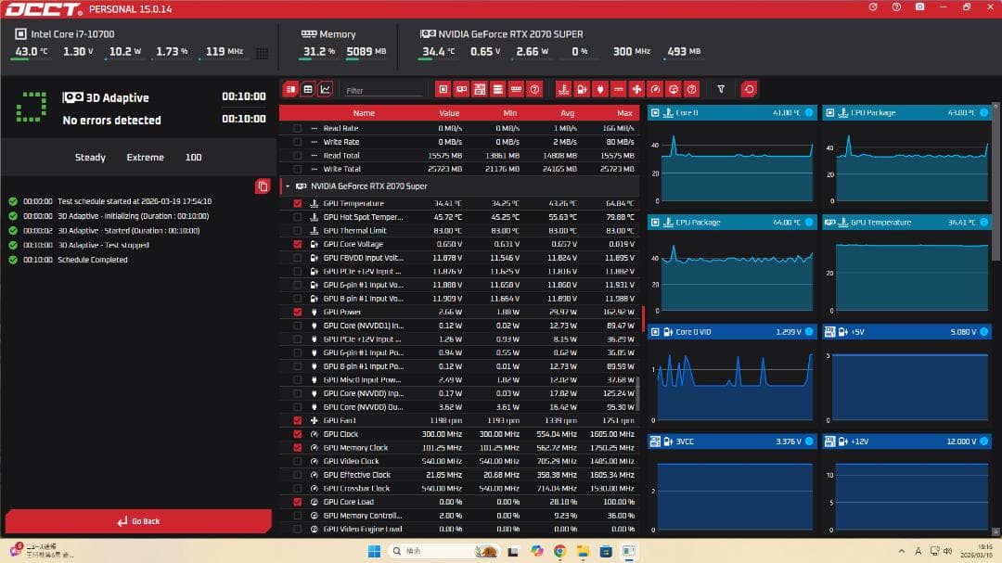The width and height of the screenshot is (1002, 563).
Task: Click blue circle on GPU Temperature graph
Action: pyautogui.click(x=984, y=223)
